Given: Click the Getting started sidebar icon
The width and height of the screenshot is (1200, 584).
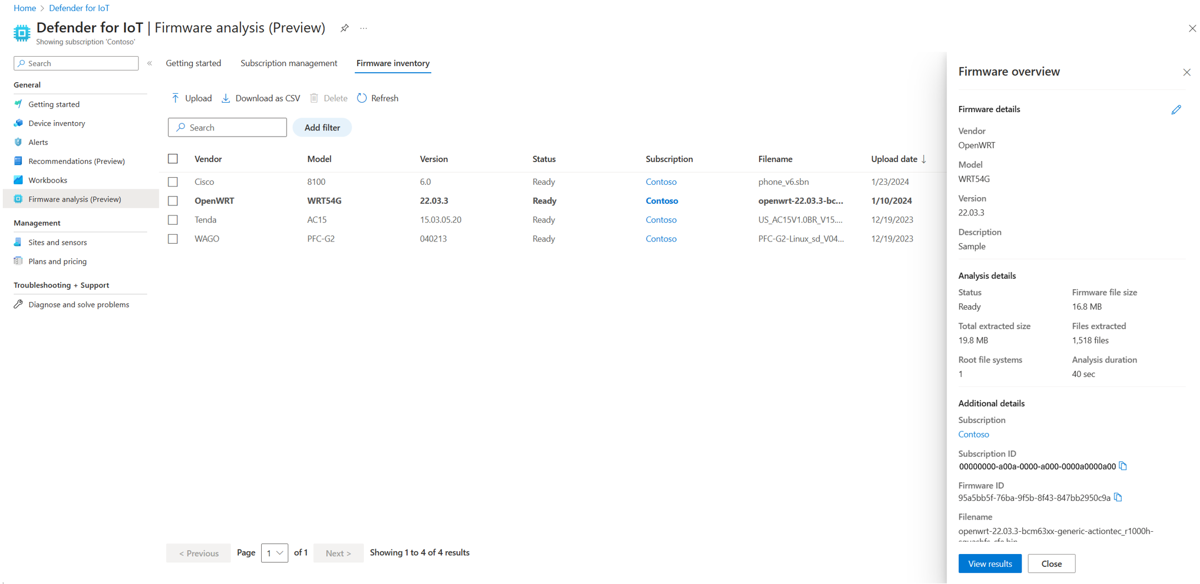Looking at the screenshot, I should point(18,104).
